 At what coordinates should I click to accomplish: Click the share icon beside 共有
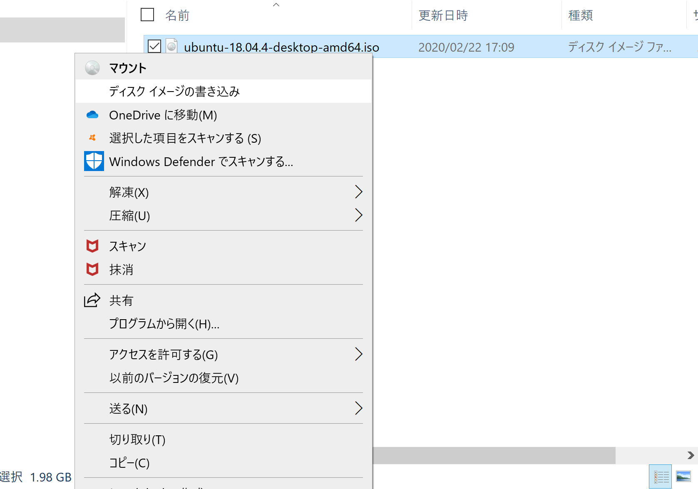(92, 300)
